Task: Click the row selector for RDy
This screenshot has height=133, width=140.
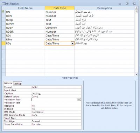Action: coord(3,44)
